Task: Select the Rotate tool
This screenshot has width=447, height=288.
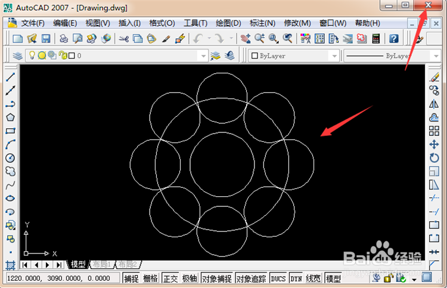Action: coord(434,157)
